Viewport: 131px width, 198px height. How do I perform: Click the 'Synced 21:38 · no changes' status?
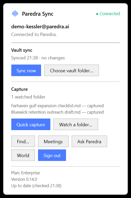point(38,58)
